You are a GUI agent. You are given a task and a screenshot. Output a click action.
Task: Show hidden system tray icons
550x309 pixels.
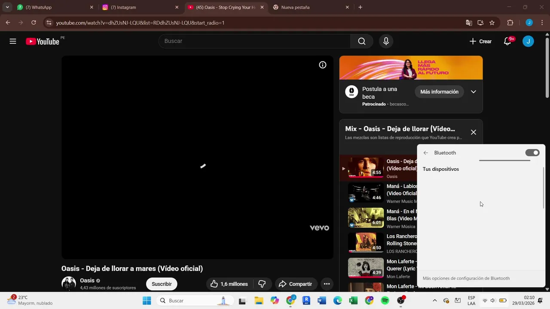[434, 300]
